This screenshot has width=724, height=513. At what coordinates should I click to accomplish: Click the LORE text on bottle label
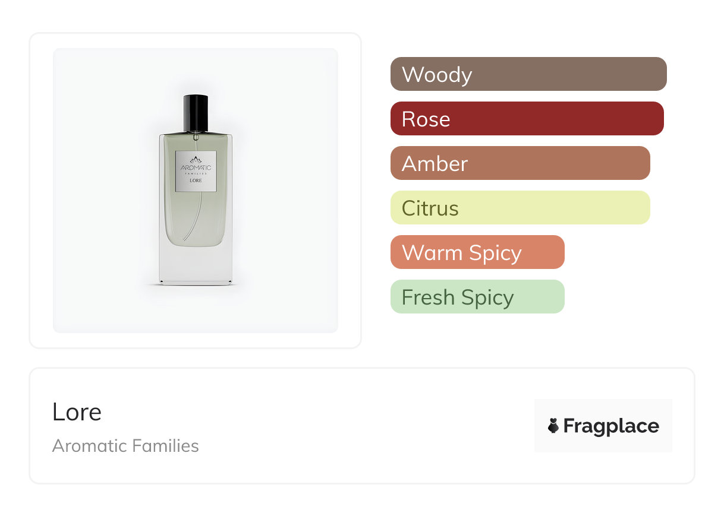[x=196, y=180]
